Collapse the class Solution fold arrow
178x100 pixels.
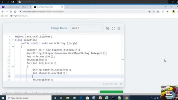pyautogui.click(x=13, y=40)
